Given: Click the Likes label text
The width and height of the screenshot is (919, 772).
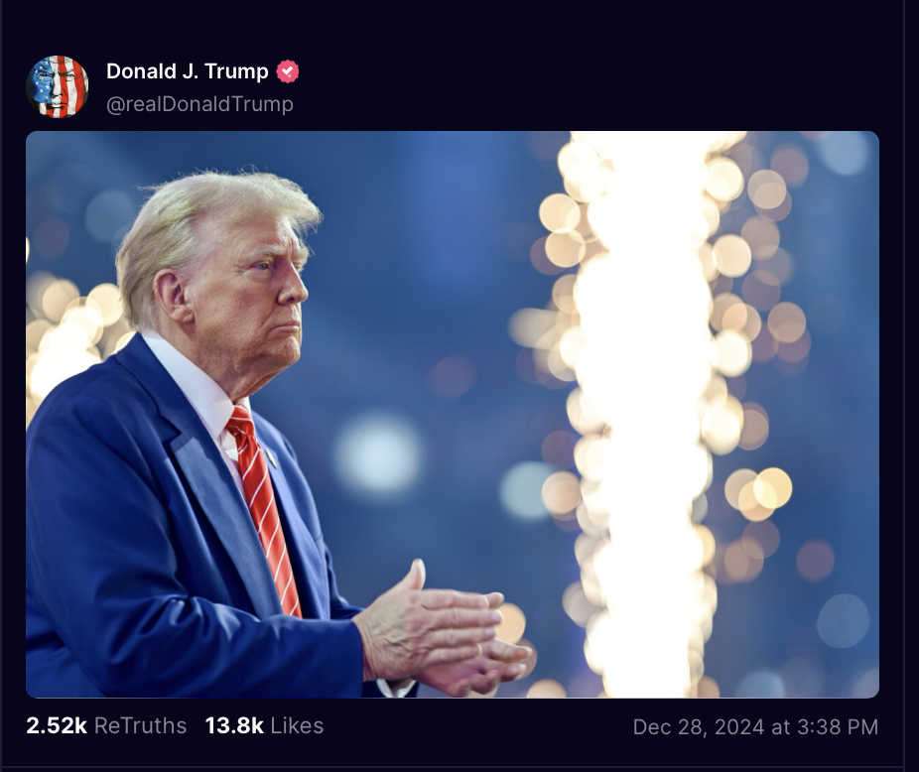Looking at the screenshot, I should coord(297,725).
